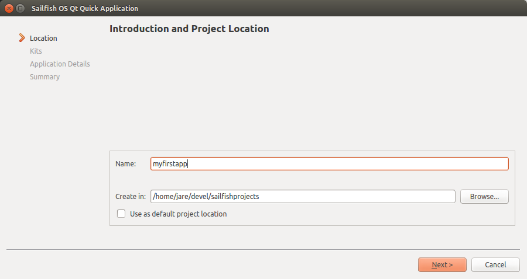527x279 pixels.
Task: Click the horizontal separator above Next and Cancel
Action: [x=263, y=250]
